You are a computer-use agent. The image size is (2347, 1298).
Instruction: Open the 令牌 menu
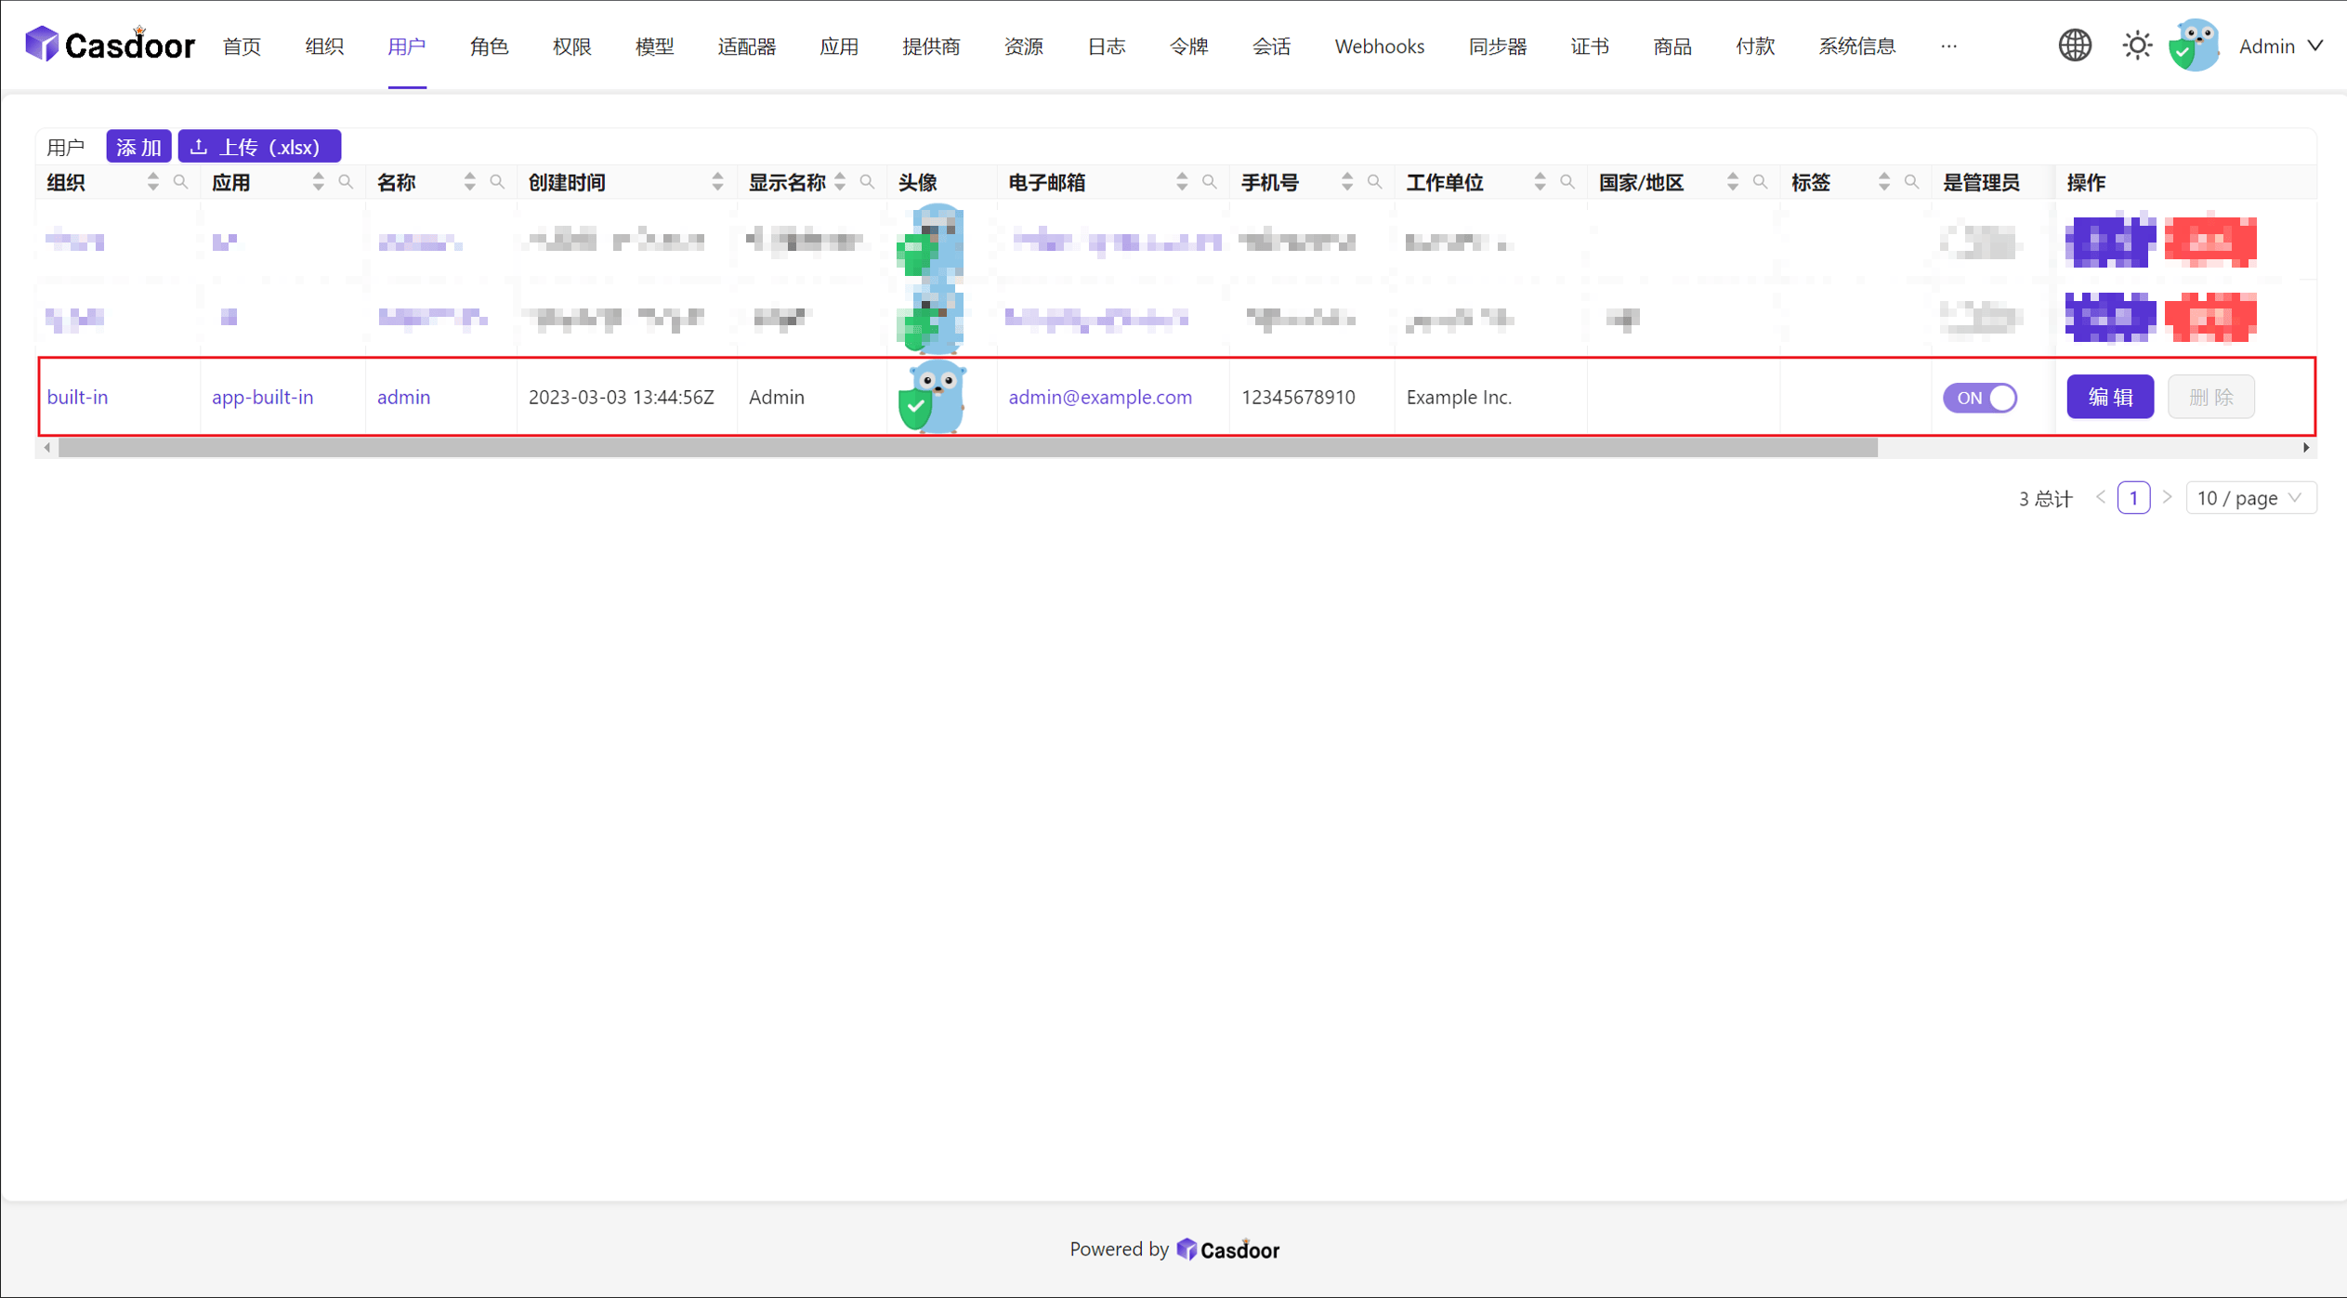[x=1188, y=46]
